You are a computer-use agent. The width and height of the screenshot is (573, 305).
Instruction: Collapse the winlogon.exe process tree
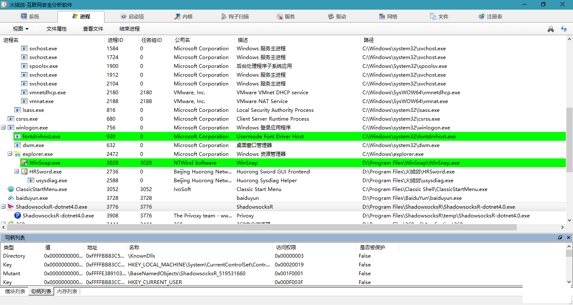(x=3, y=128)
